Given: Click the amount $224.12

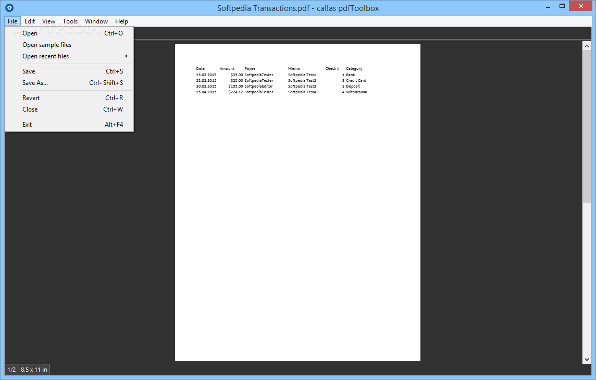Looking at the screenshot, I should tap(235, 92).
